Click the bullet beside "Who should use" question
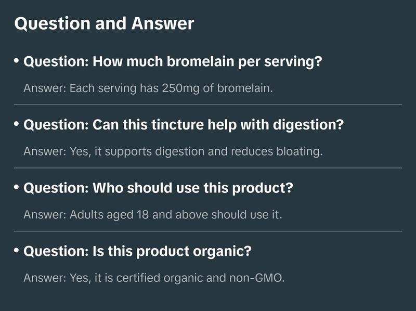Image resolution: width=416 pixels, height=311 pixels. click(17, 187)
